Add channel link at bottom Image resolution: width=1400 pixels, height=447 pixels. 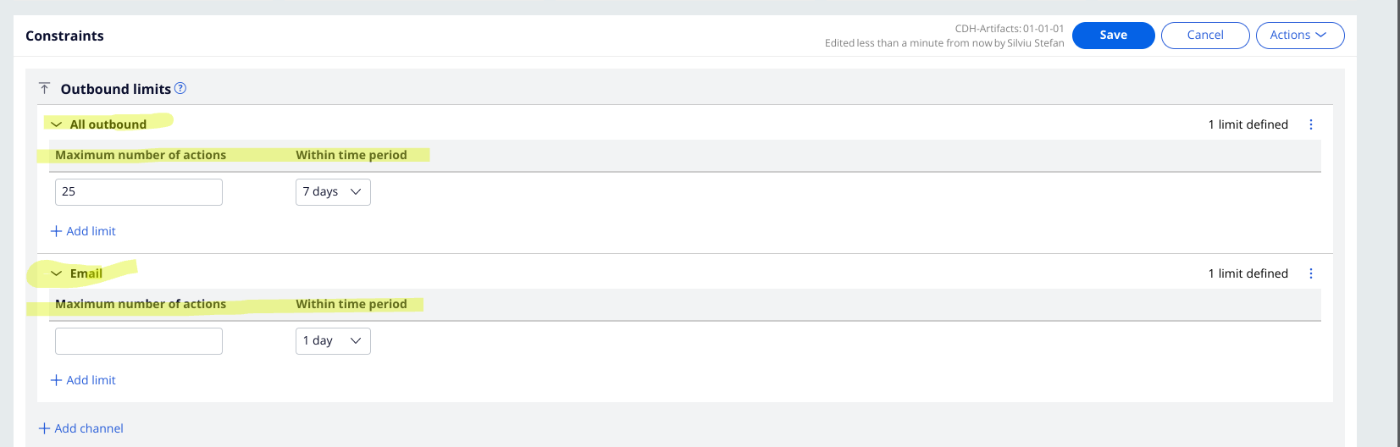point(81,428)
